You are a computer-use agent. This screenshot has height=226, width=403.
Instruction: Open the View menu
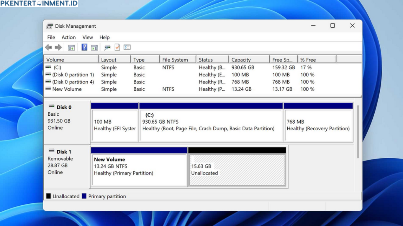tap(87, 37)
